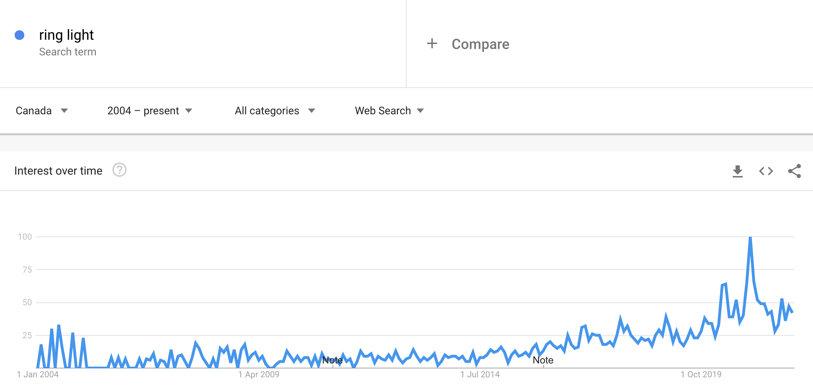Expand the Canada region dropdown
The width and height of the screenshot is (813, 389).
[42, 111]
